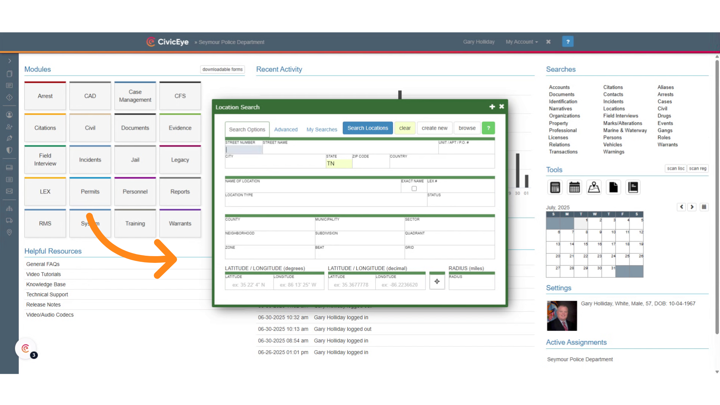This screenshot has width=720, height=405.
Task: Open the My Searches tab
Action: [x=322, y=129]
